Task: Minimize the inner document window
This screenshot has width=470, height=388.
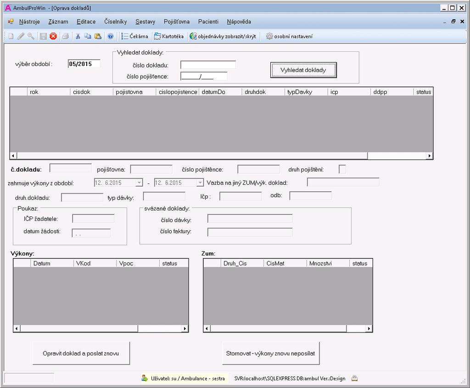Action: click(444, 22)
